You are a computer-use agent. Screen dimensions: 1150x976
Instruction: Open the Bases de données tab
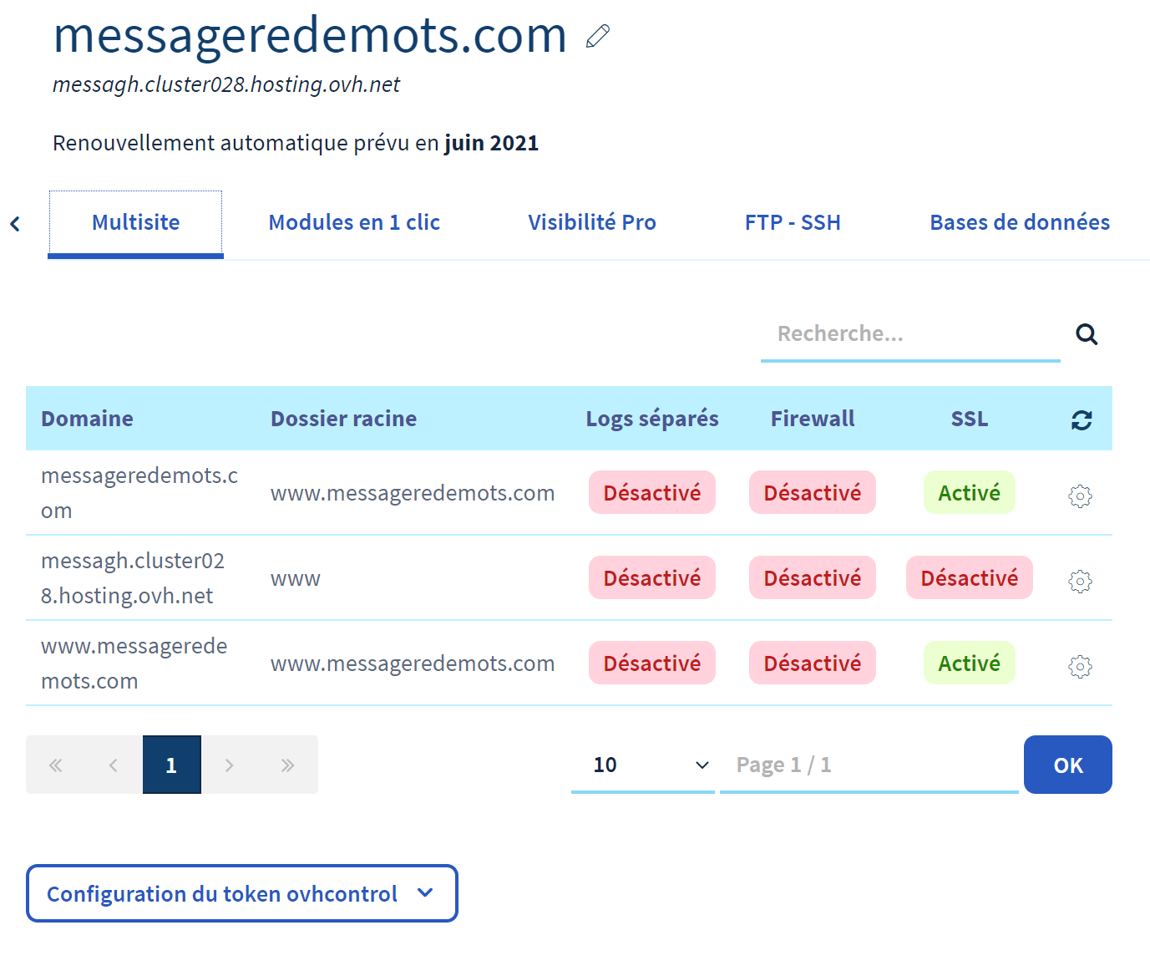[1019, 223]
